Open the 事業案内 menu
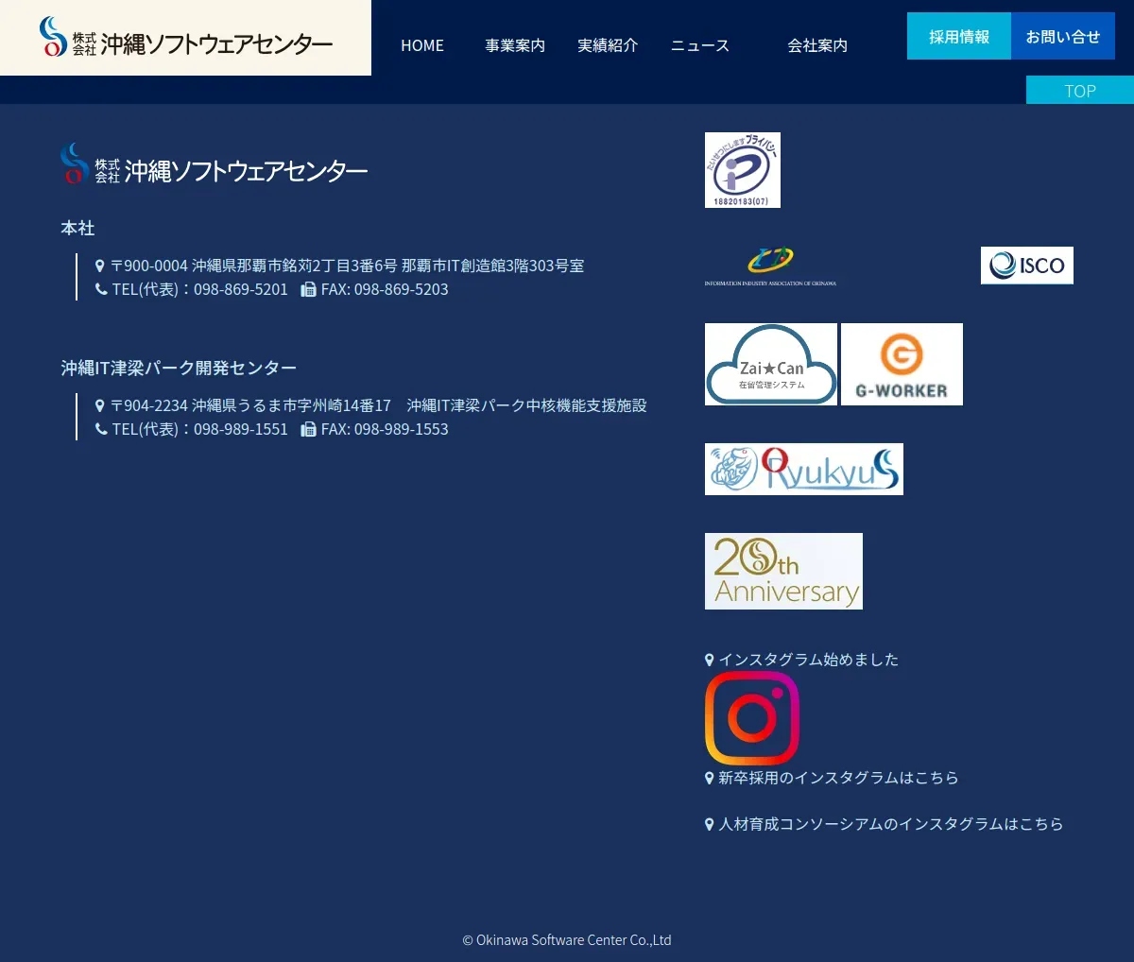1134x962 pixels. [x=515, y=45]
